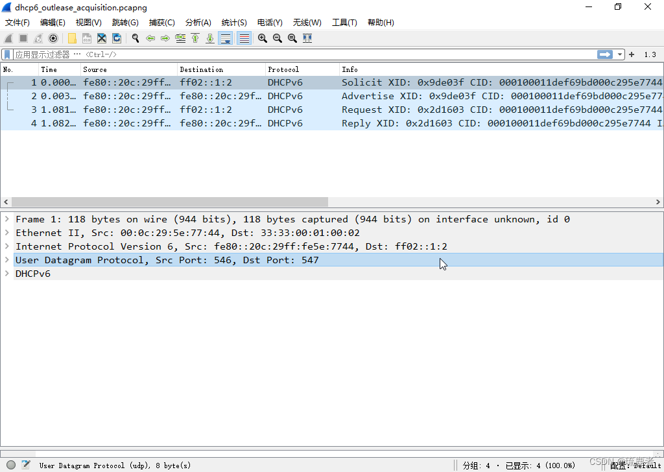Open the display filter history dropdown
Viewport: 664px width, 472px height.
pos(619,54)
